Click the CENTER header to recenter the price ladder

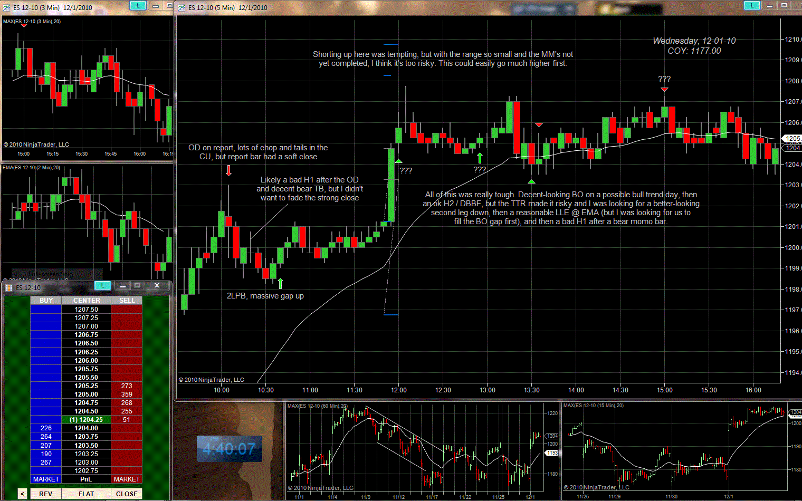[x=87, y=300]
